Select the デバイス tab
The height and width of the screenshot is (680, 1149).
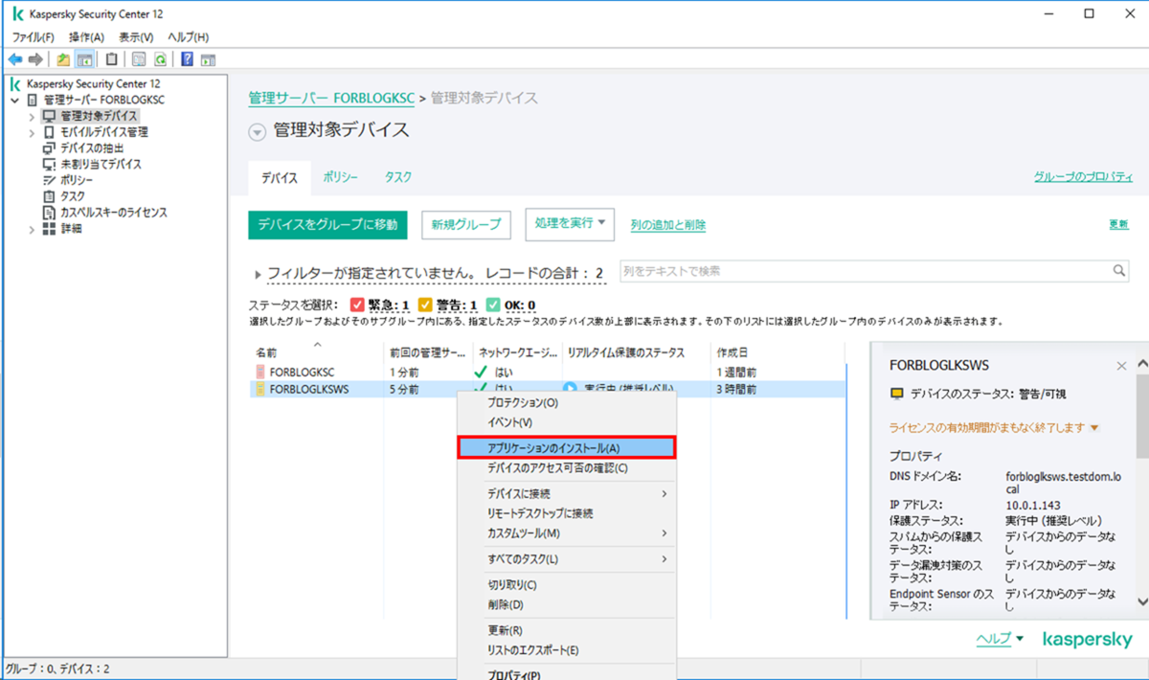(x=280, y=178)
